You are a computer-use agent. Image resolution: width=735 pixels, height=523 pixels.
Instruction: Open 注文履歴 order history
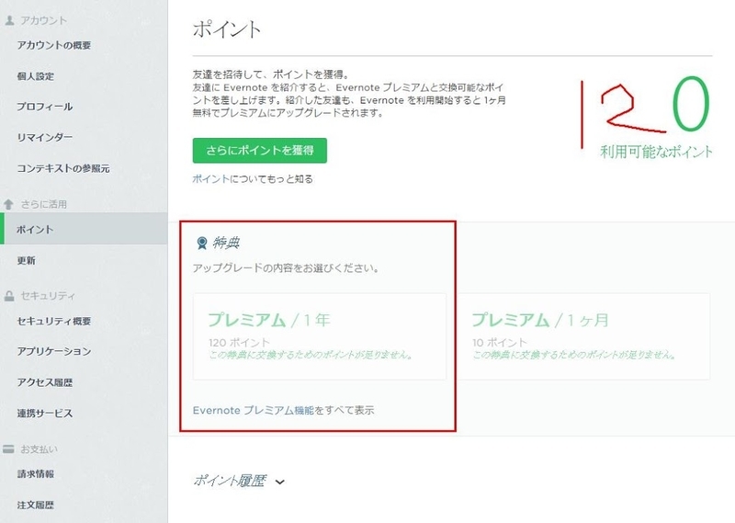[x=36, y=506]
